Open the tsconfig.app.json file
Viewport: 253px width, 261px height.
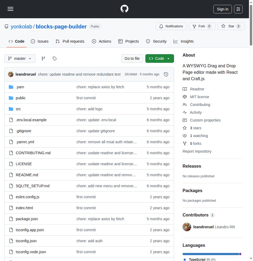(30, 230)
